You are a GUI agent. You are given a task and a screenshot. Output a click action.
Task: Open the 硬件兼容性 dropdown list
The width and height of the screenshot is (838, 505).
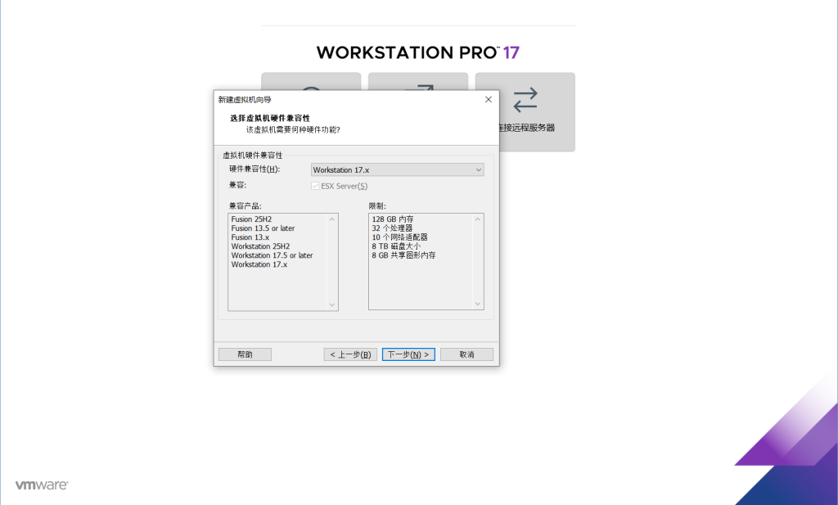(398, 170)
